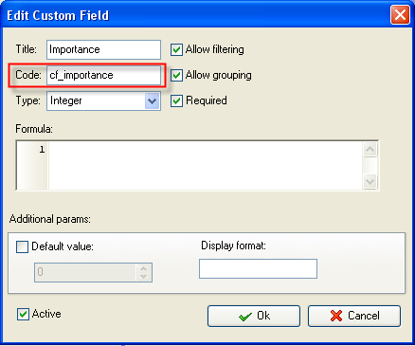
Task: Click the Display format text box
Action: [x=258, y=268]
